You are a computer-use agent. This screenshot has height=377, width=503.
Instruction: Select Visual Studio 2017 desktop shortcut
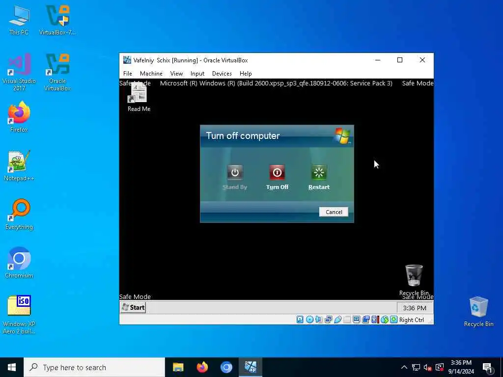point(19,73)
